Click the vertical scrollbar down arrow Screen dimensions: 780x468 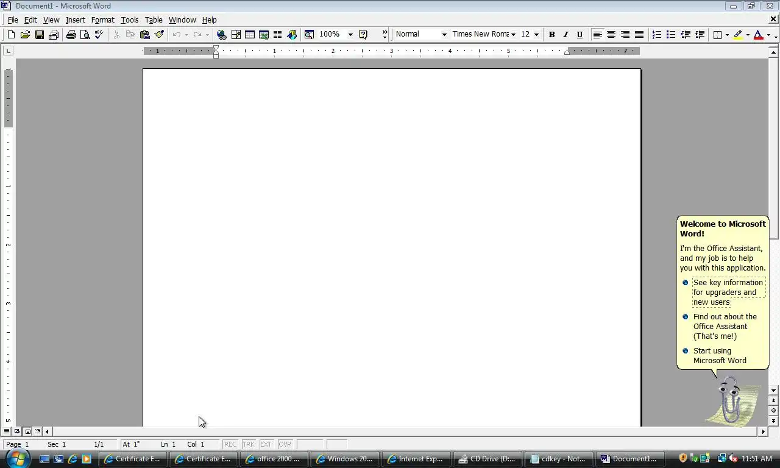(x=773, y=390)
